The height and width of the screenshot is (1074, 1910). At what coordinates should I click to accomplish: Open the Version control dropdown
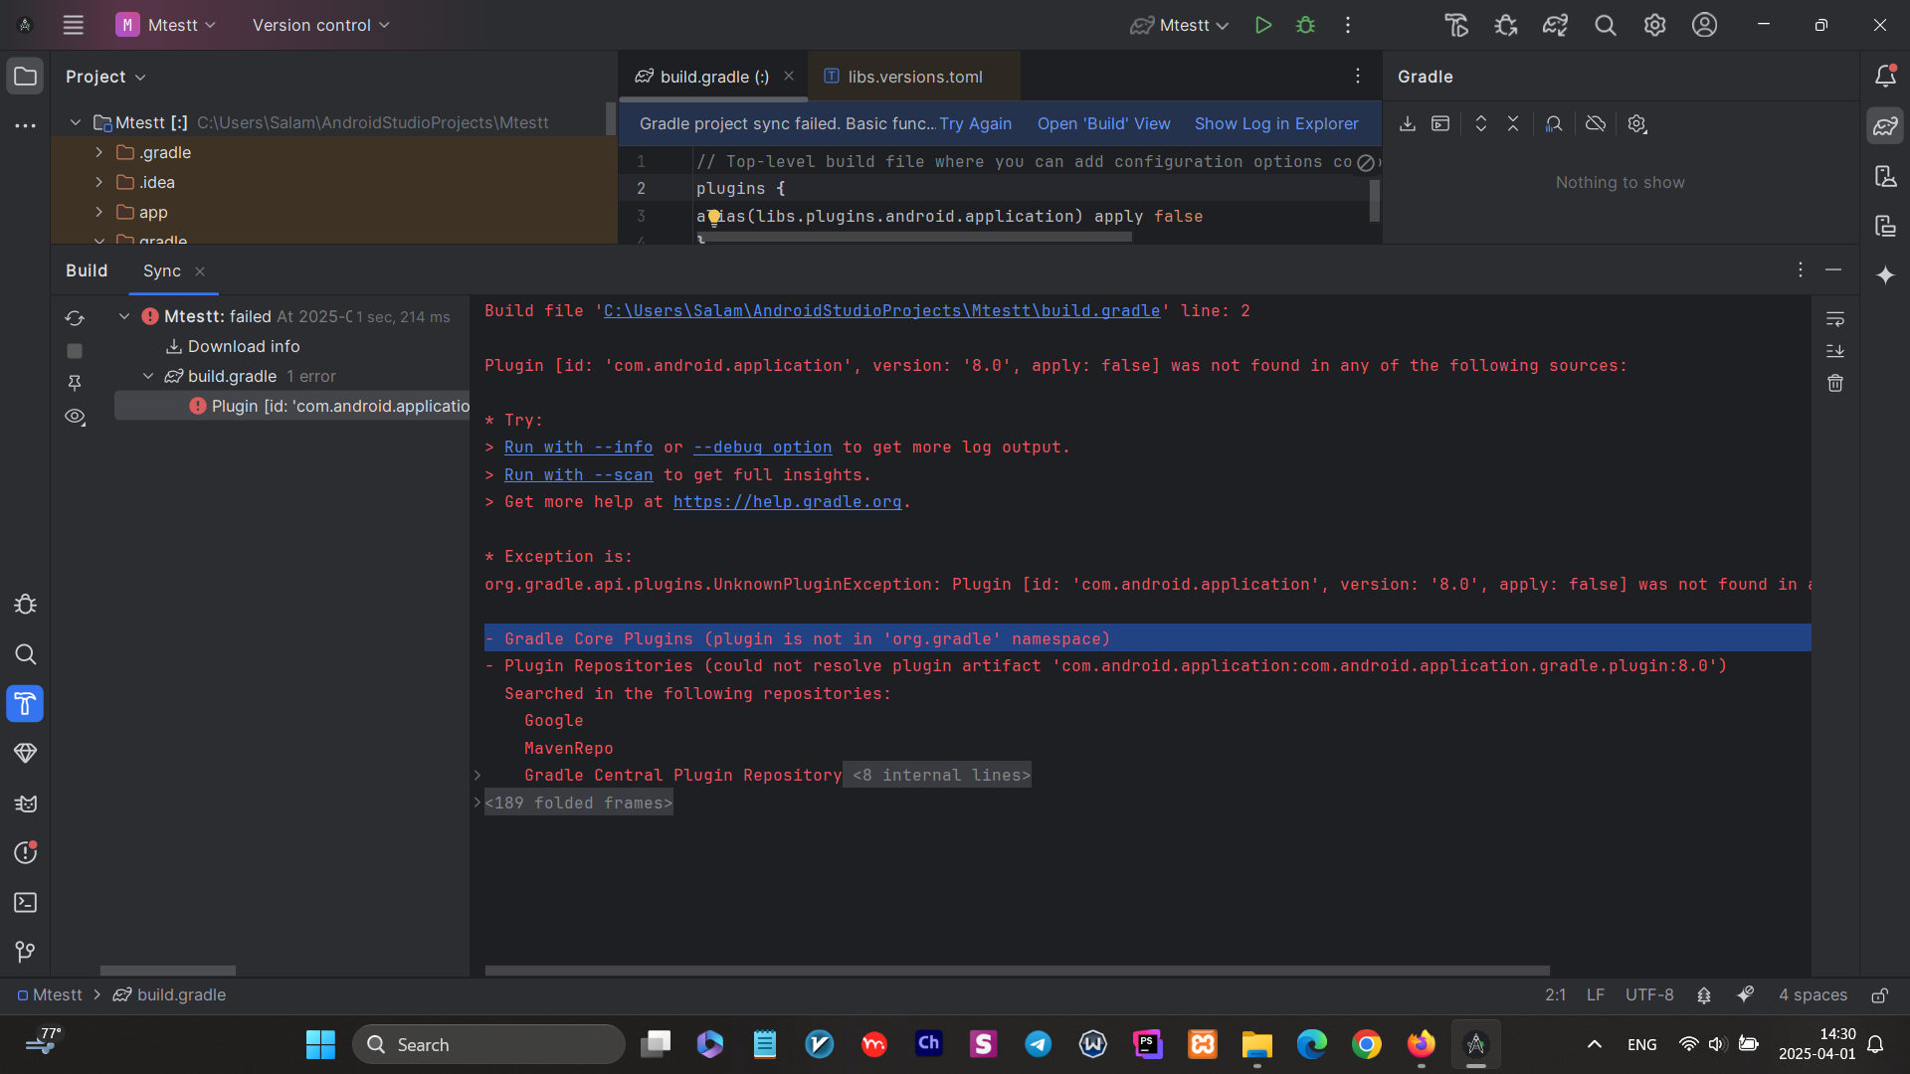(320, 26)
